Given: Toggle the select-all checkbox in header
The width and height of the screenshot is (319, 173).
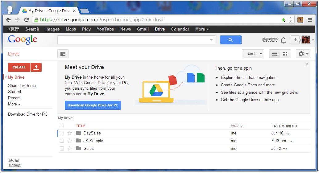Looking at the screenshot, I should (62, 126).
